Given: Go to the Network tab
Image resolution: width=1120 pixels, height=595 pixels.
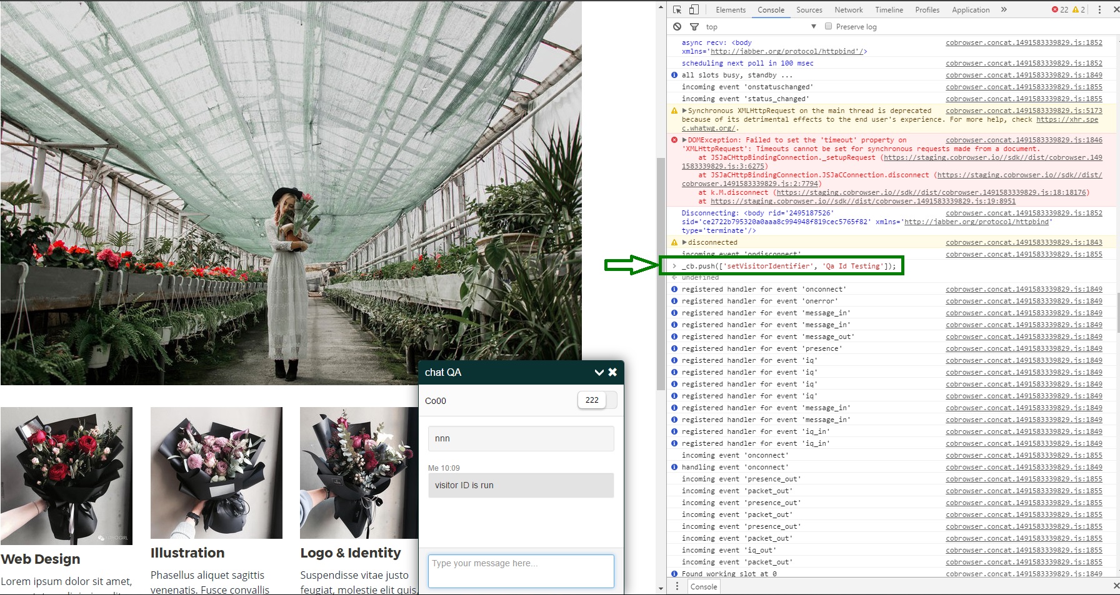Looking at the screenshot, I should point(849,10).
